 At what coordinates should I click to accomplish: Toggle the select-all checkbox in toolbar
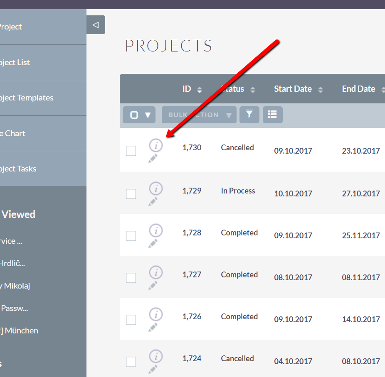[x=134, y=115]
